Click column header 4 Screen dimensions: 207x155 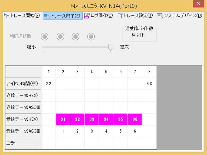[92, 72]
